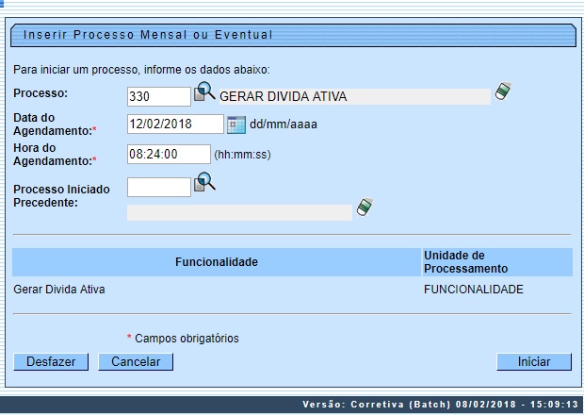Screen dimensions: 584x415
Task: Click the Desfazer button
Action: coord(51,361)
